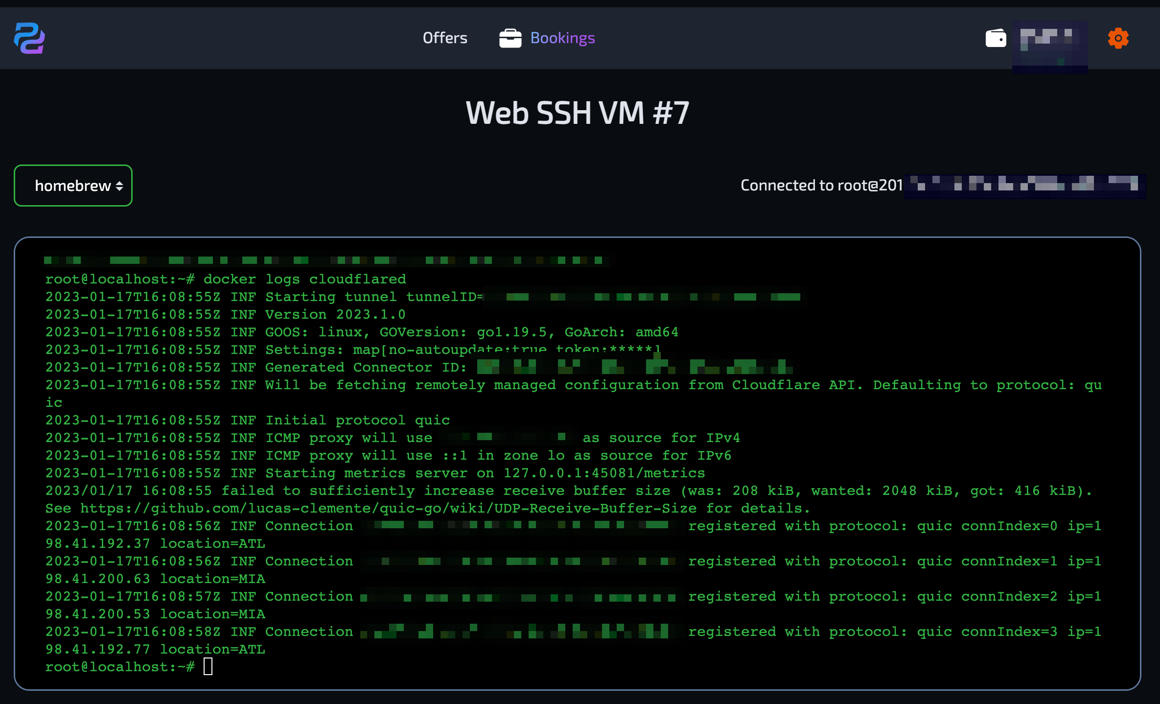This screenshot has height=704, width=1160.
Task: Go to the Offers page
Action: [445, 38]
